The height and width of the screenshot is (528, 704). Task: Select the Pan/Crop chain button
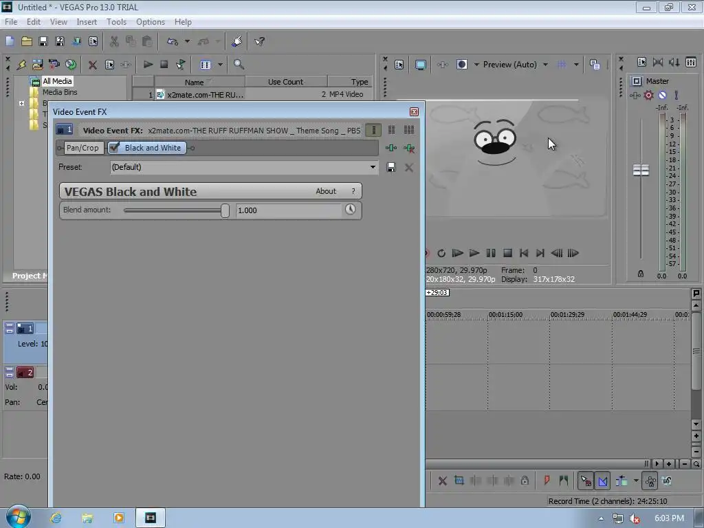(82, 148)
